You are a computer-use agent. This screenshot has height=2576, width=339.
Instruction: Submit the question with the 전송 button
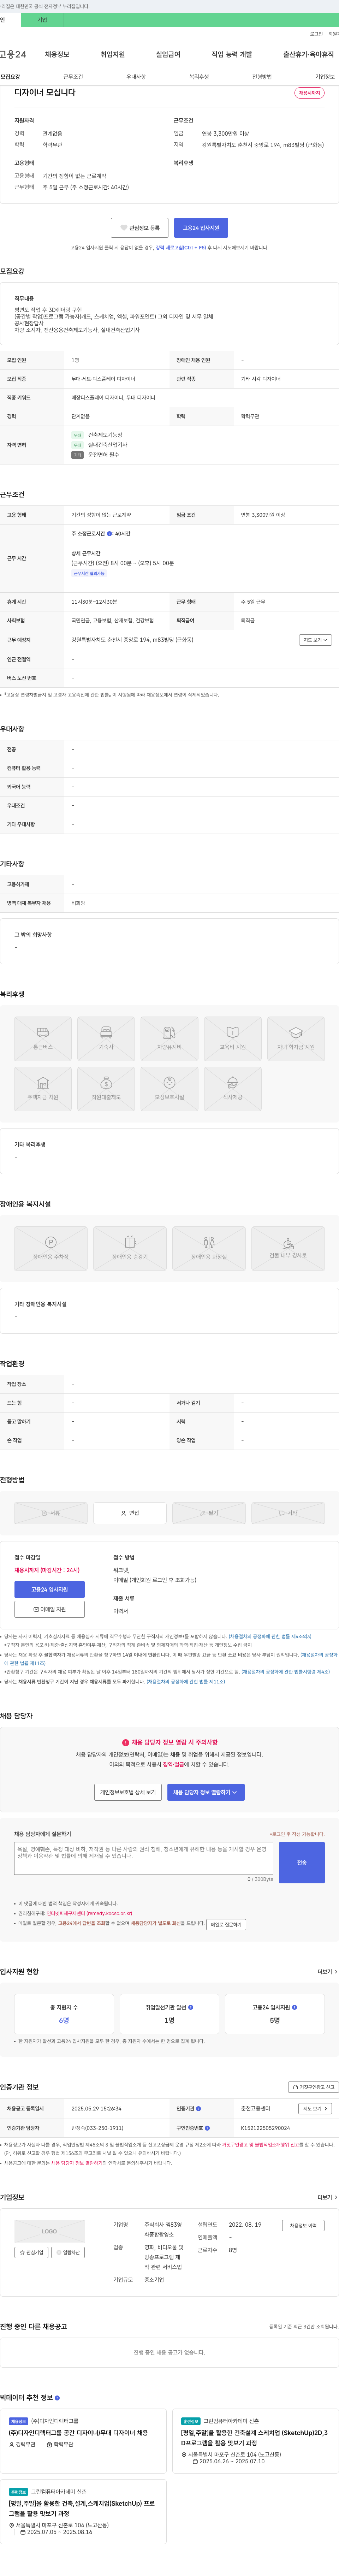(x=302, y=1863)
